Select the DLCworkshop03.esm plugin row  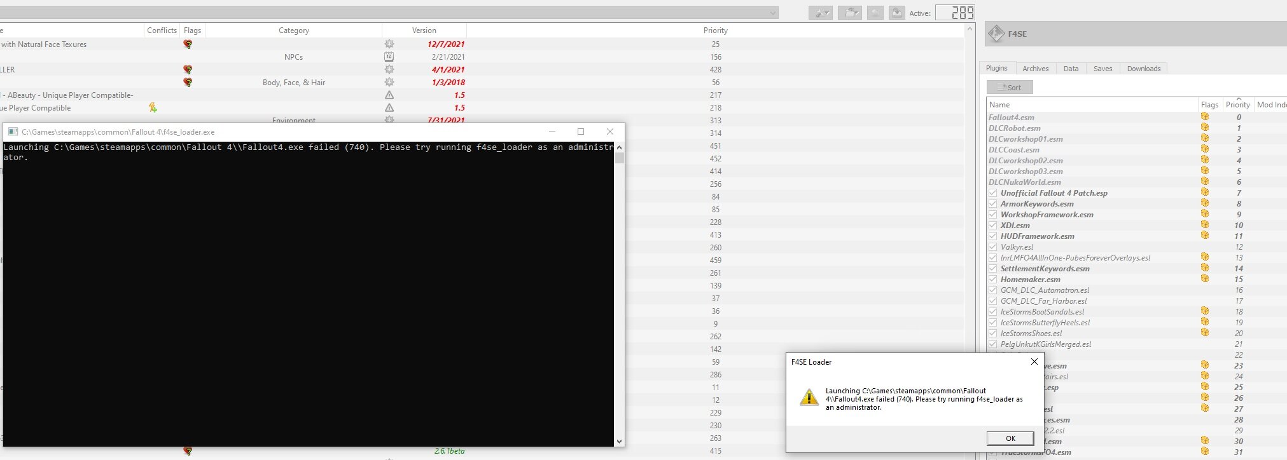click(x=1136, y=172)
